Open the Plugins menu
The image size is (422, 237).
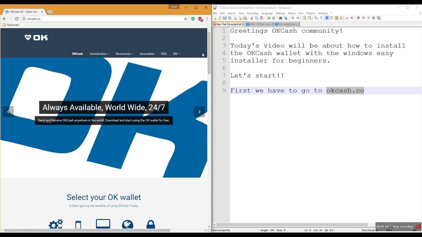click(311, 13)
